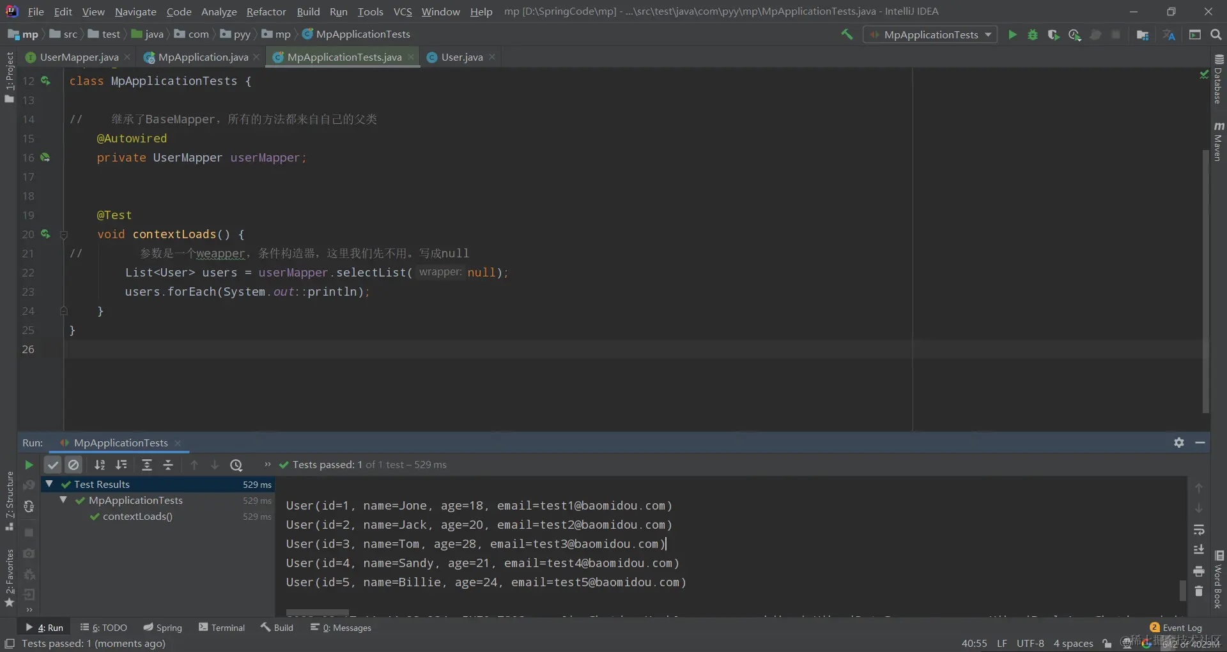Screen dimensions: 1227x652
Task: Open Run panel settings gear
Action: 1179,443
